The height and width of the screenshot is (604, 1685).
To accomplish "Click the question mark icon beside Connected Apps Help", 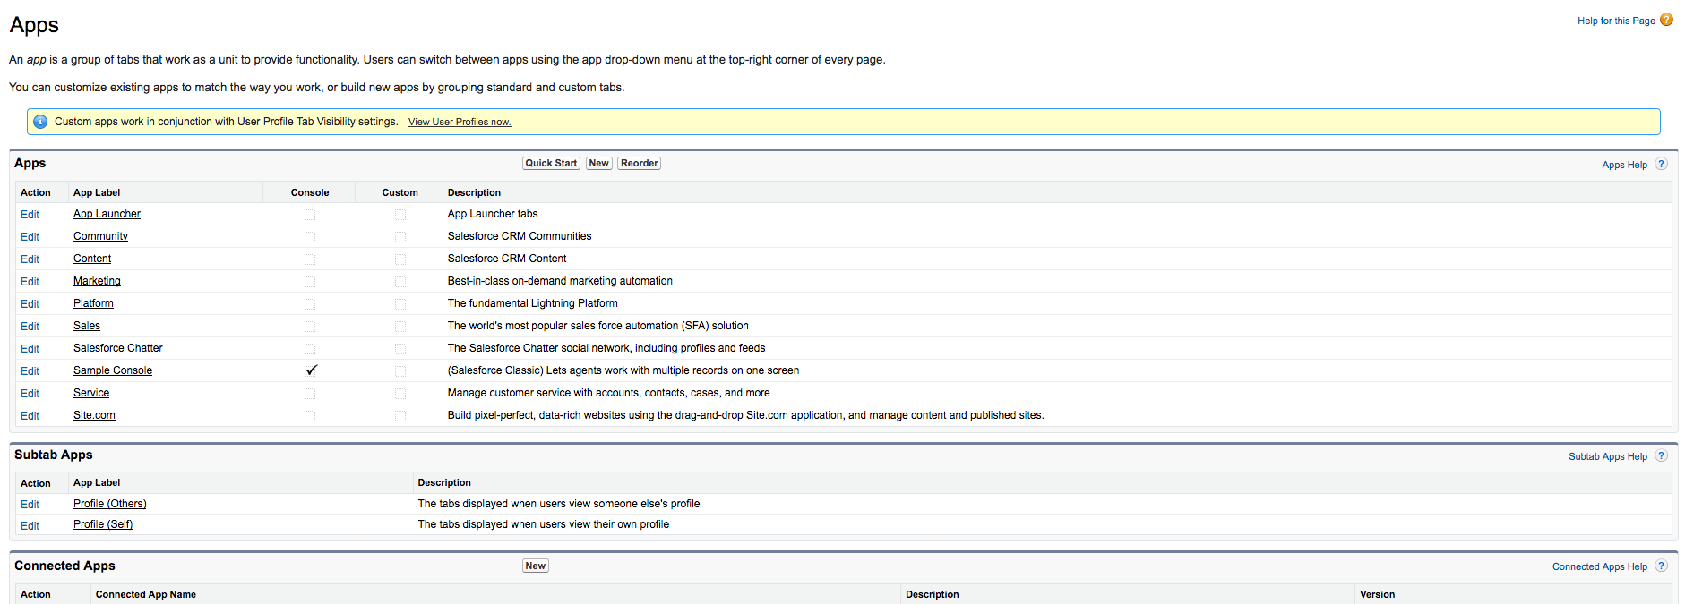I will click(x=1661, y=566).
